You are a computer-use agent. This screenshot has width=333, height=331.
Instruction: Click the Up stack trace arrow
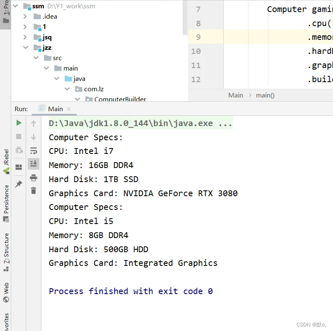[34, 124]
